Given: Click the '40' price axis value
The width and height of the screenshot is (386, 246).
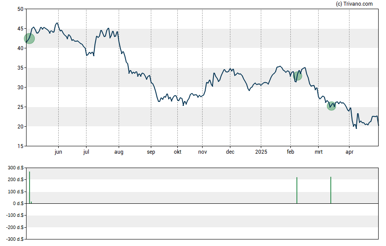Looking at the screenshot, I should pos(20,48).
